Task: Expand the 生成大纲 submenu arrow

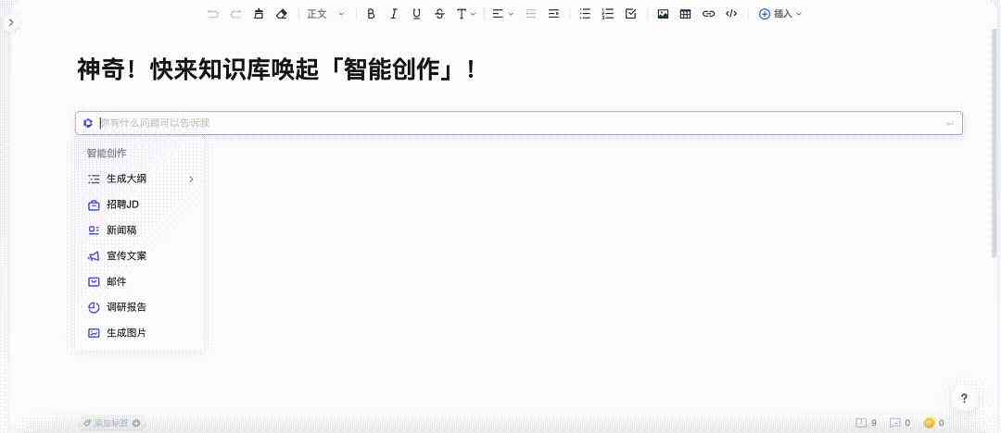Action: (x=191, y=179)
